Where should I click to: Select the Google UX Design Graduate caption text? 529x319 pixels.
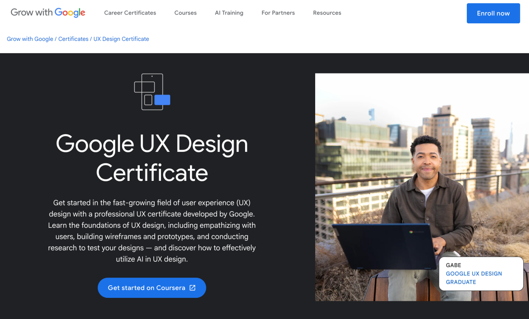473,278
